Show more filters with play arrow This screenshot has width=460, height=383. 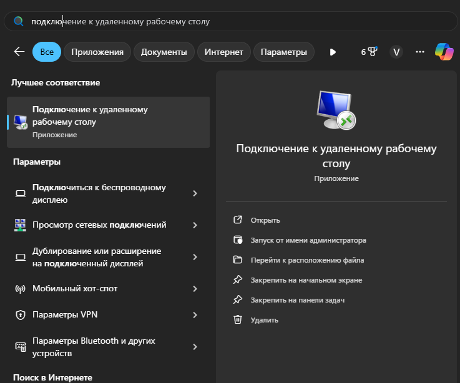(x=333, y=52)
